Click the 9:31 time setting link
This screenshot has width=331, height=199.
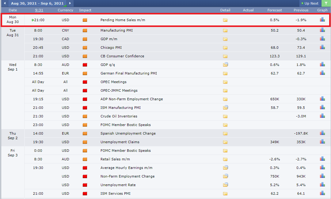click(39, 10)
